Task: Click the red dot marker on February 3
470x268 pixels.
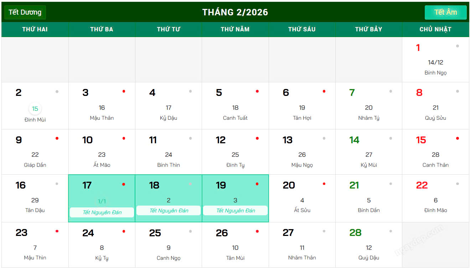Action: click(124, 92)
